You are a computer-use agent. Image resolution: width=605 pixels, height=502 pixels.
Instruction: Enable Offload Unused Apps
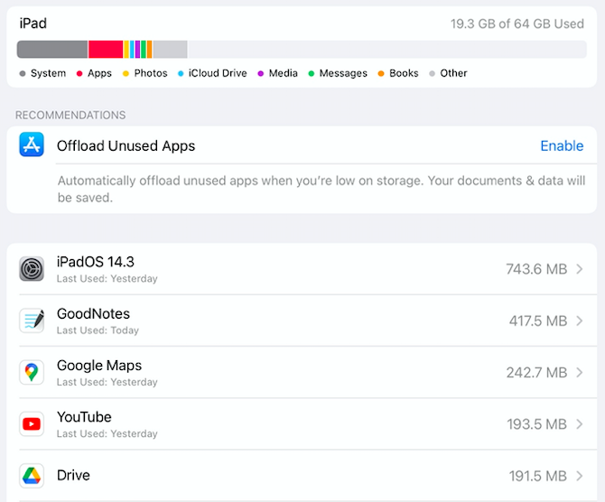click(x=562, y=146)
